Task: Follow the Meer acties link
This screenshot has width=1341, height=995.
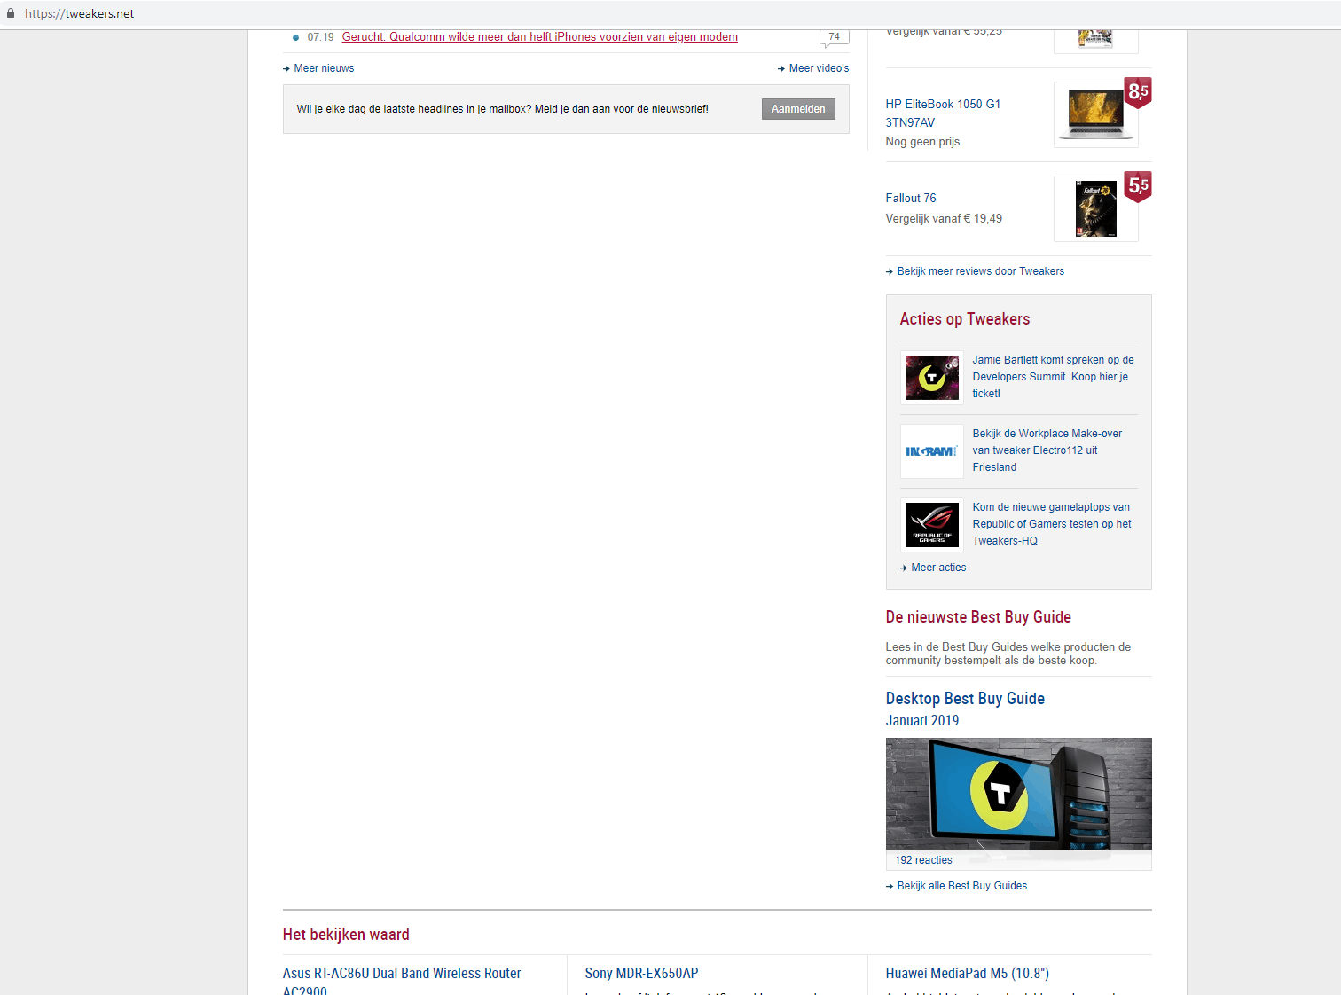Action: click(938, 568)
